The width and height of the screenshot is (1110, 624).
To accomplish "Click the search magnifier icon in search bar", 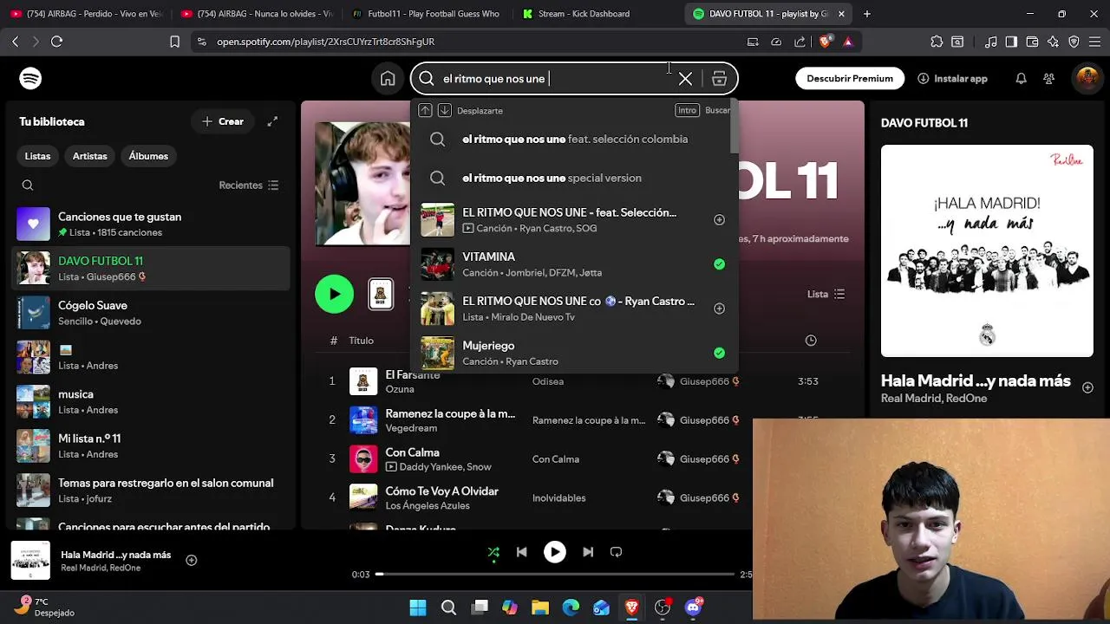I will [x=426, y=78].
